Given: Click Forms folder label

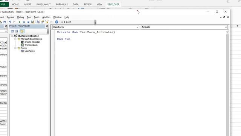Looking at the screenshot, I should [x=24, y=48].
